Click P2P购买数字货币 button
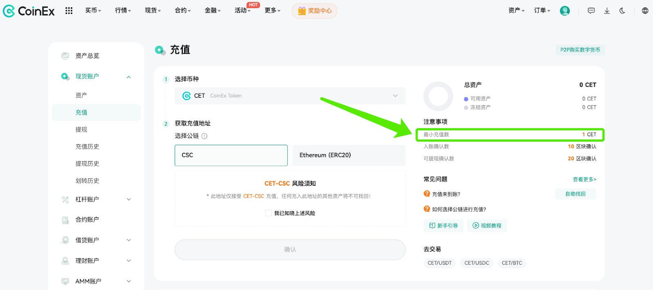653x290 pixels. click(580, 50)
